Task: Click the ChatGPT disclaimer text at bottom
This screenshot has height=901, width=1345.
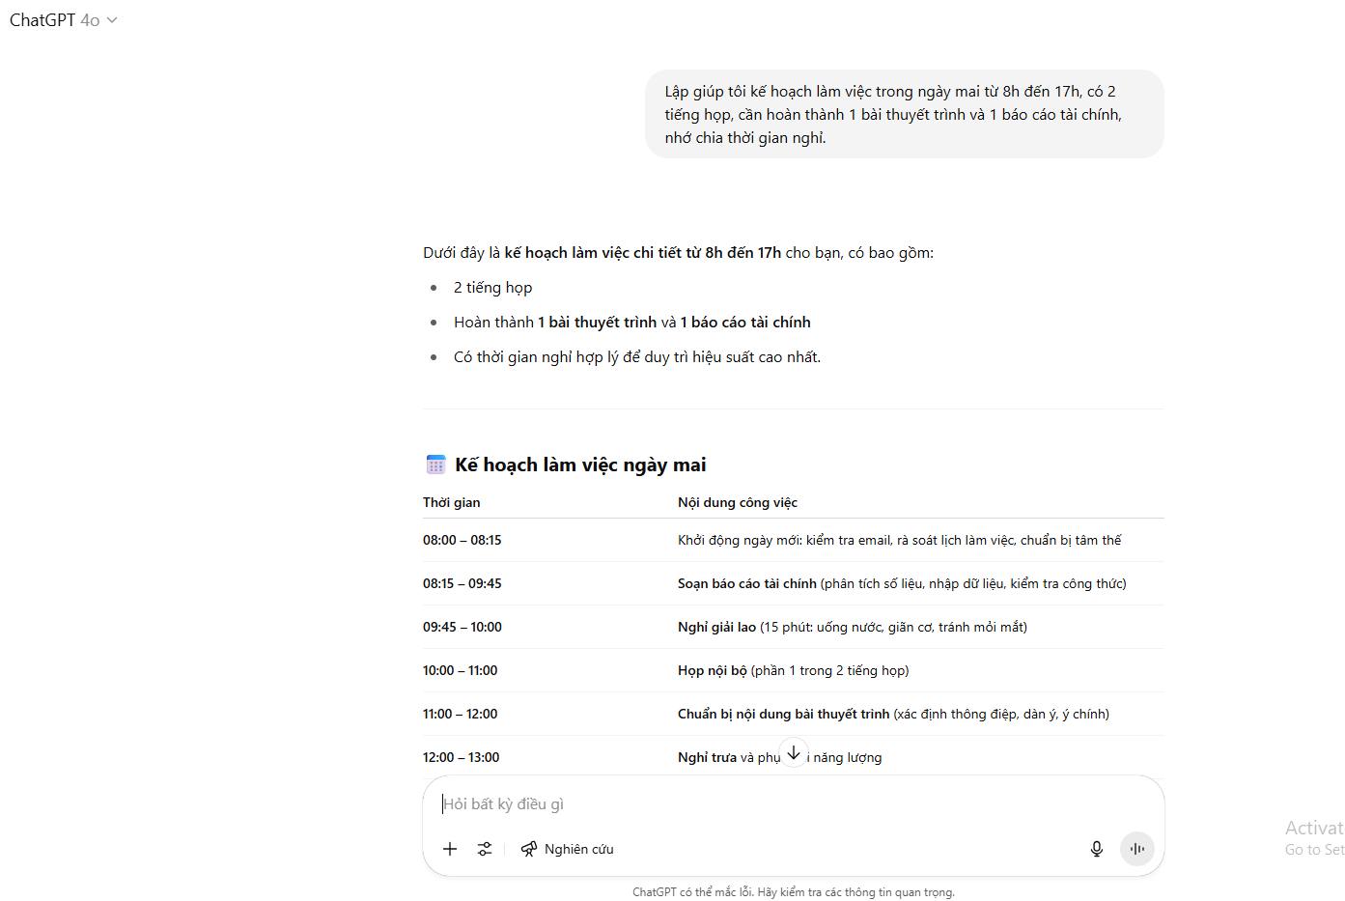Action: tap(794, 892)
